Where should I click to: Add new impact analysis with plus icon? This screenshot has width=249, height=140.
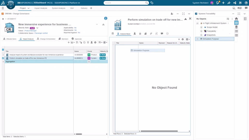68,42
